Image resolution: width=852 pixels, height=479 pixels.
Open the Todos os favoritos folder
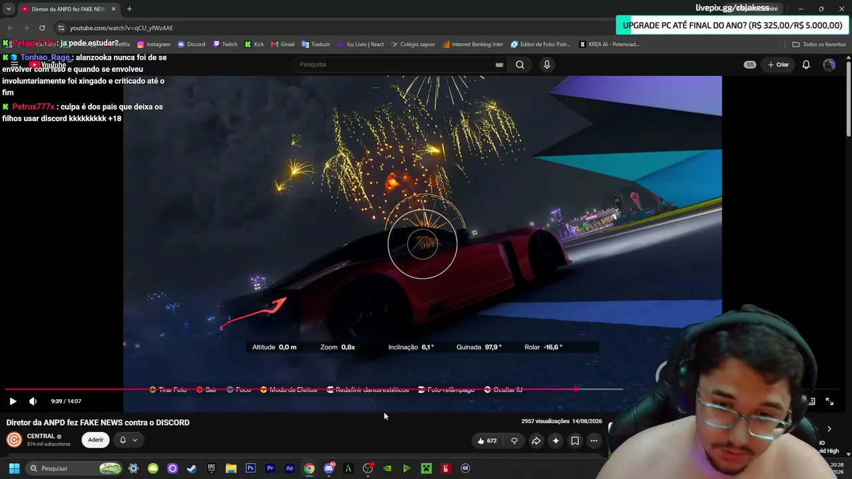click(x=819, y=45)
